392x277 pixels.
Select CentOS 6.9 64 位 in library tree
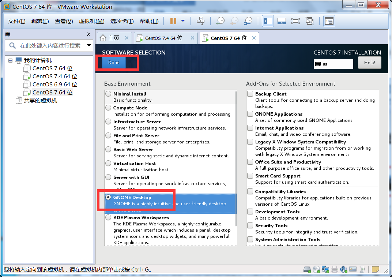pyautogui.click(x=55, y=84)
